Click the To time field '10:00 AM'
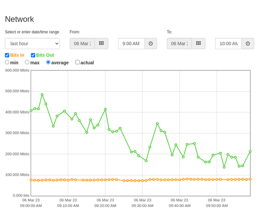The width and height of the screenshot is (259, 209). 228,44
